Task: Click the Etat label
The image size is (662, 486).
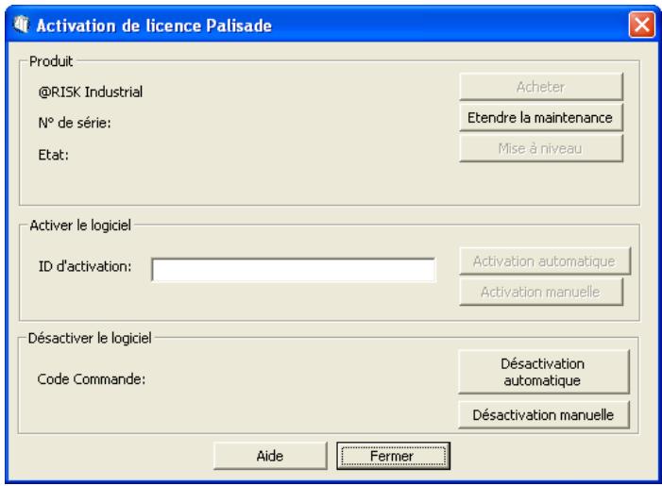Action: 53,155
